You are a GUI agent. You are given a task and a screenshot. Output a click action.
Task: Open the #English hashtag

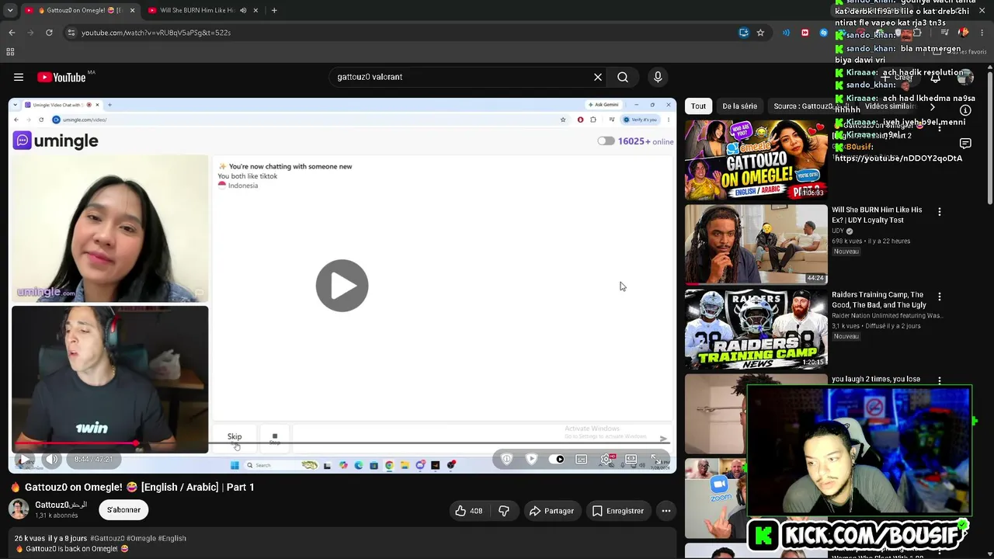[x=172, y=538]
